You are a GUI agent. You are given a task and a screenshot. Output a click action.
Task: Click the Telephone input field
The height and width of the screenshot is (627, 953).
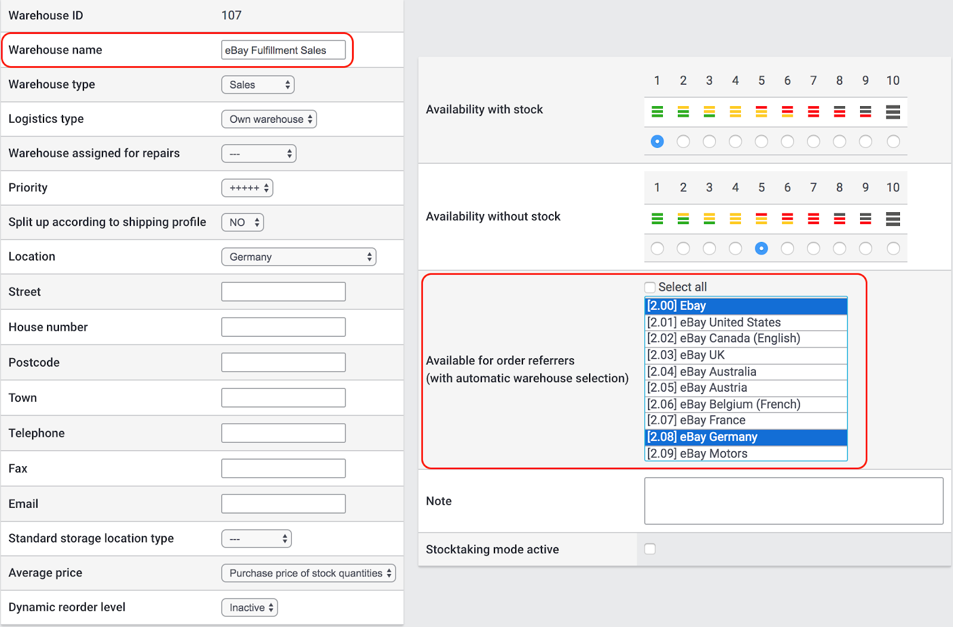tap(284, 433)
